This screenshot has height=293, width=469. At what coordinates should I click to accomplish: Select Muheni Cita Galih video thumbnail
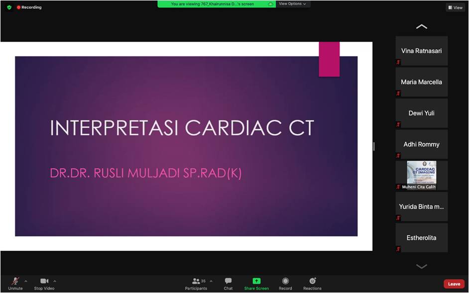click(421, 175)
